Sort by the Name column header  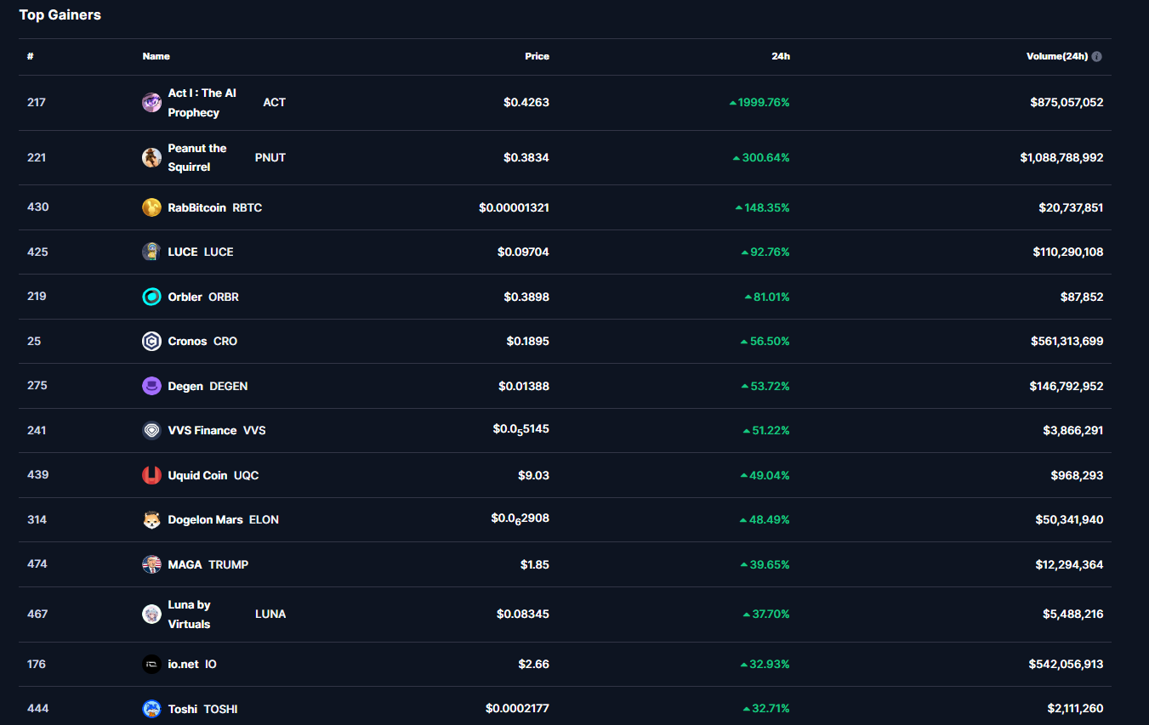pyautogui.click(x=156, y=56)
